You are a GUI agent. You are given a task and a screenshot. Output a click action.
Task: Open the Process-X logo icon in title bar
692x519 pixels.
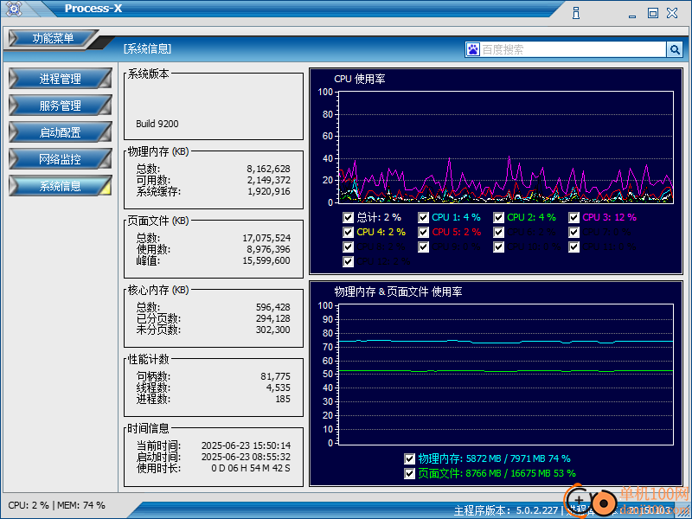(14, 9)
